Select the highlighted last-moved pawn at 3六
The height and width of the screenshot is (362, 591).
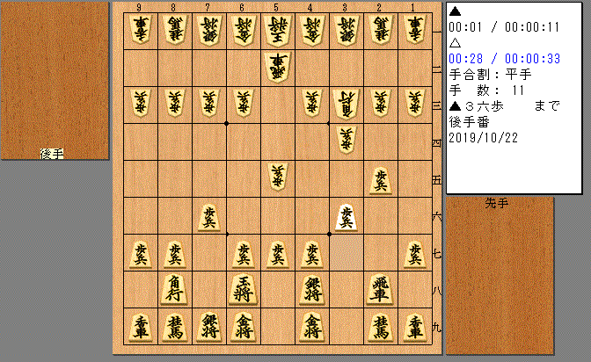click(x=347, y=218)
